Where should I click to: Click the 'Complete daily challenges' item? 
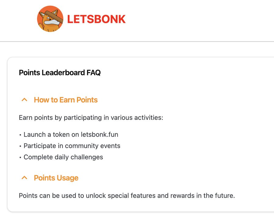pyautogui.click(x=63, y=157)
